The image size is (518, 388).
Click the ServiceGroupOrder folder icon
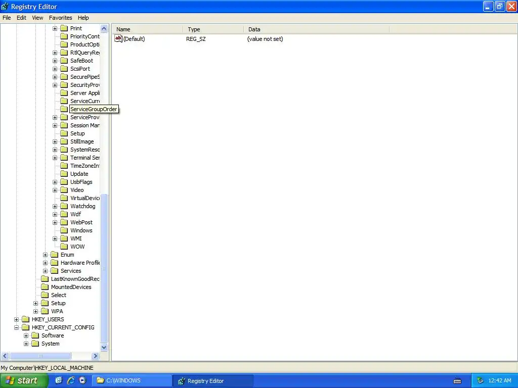[64, 109]
